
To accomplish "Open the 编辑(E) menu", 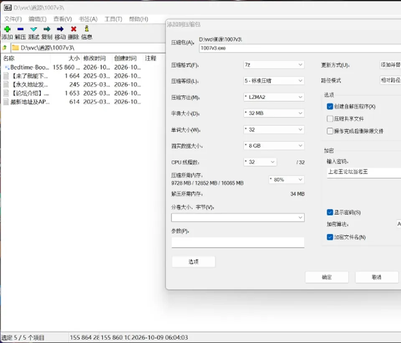I will pos(37,19).
